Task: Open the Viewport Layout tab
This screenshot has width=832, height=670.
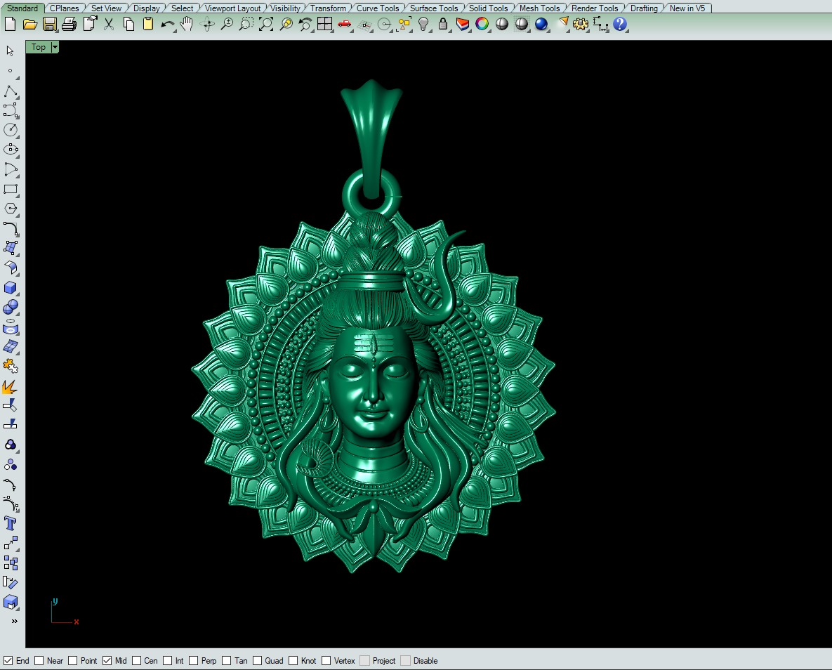Action: tap(232, 8)
